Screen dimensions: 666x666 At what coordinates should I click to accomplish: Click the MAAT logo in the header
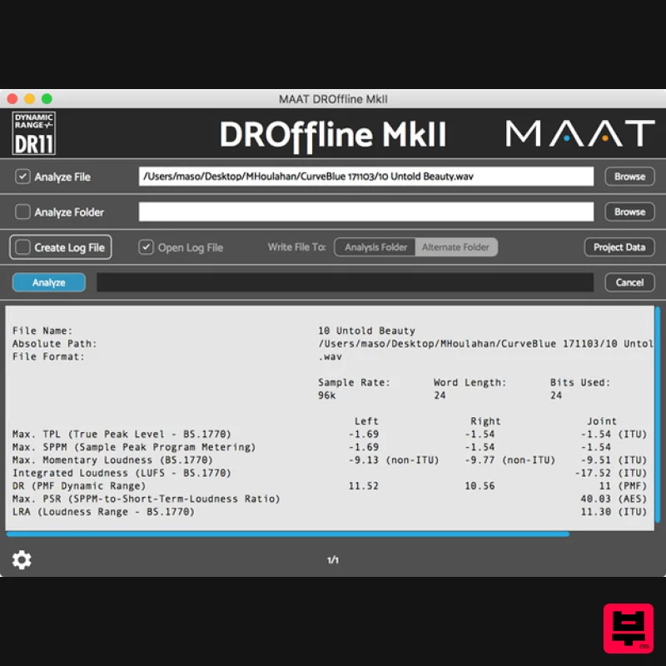pos(580,132)
